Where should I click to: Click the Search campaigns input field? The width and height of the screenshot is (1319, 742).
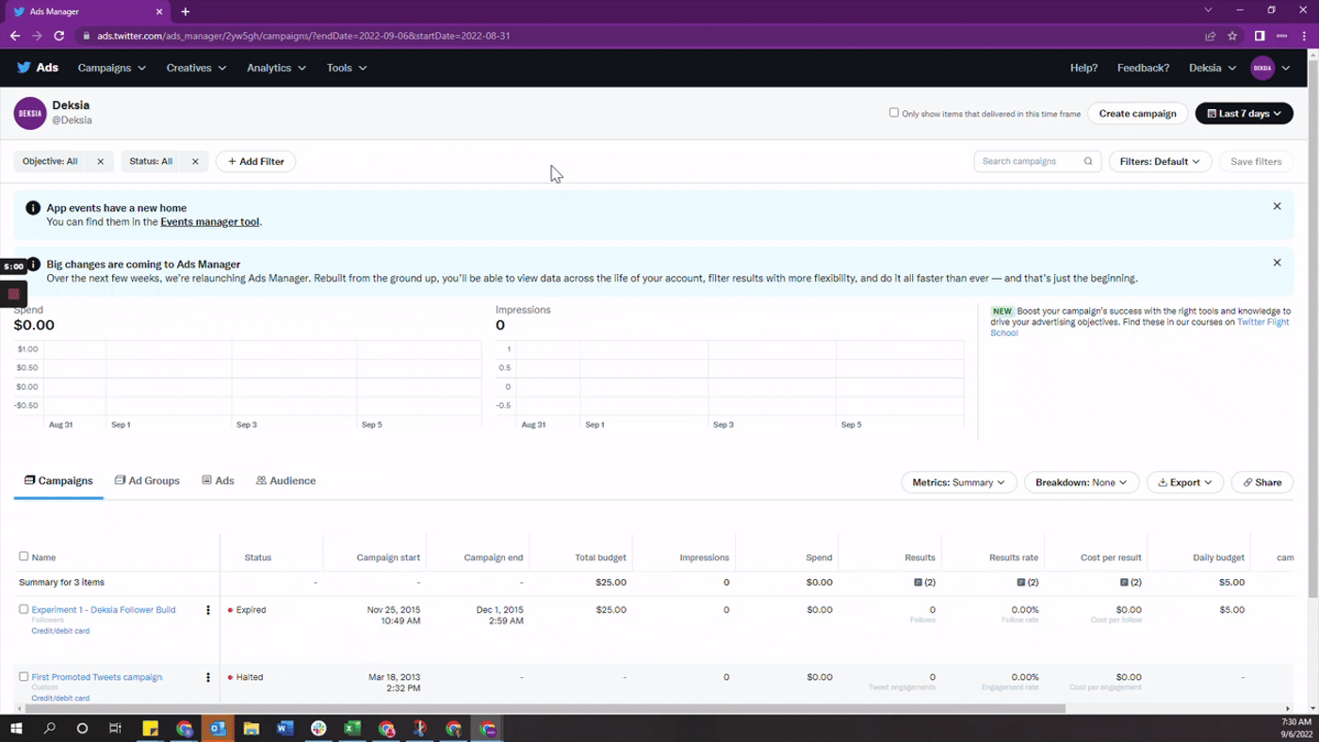click(1029, 162)
